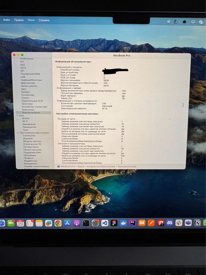Select WWAN under Сеть
The width and height of the screenshot is (206, 275).
click(x=26, y=118)
